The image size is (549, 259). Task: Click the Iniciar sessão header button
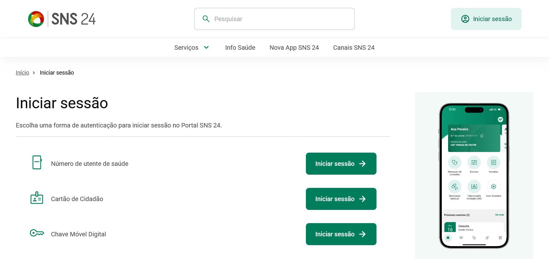pyautogui.click(x=486, y=19)
